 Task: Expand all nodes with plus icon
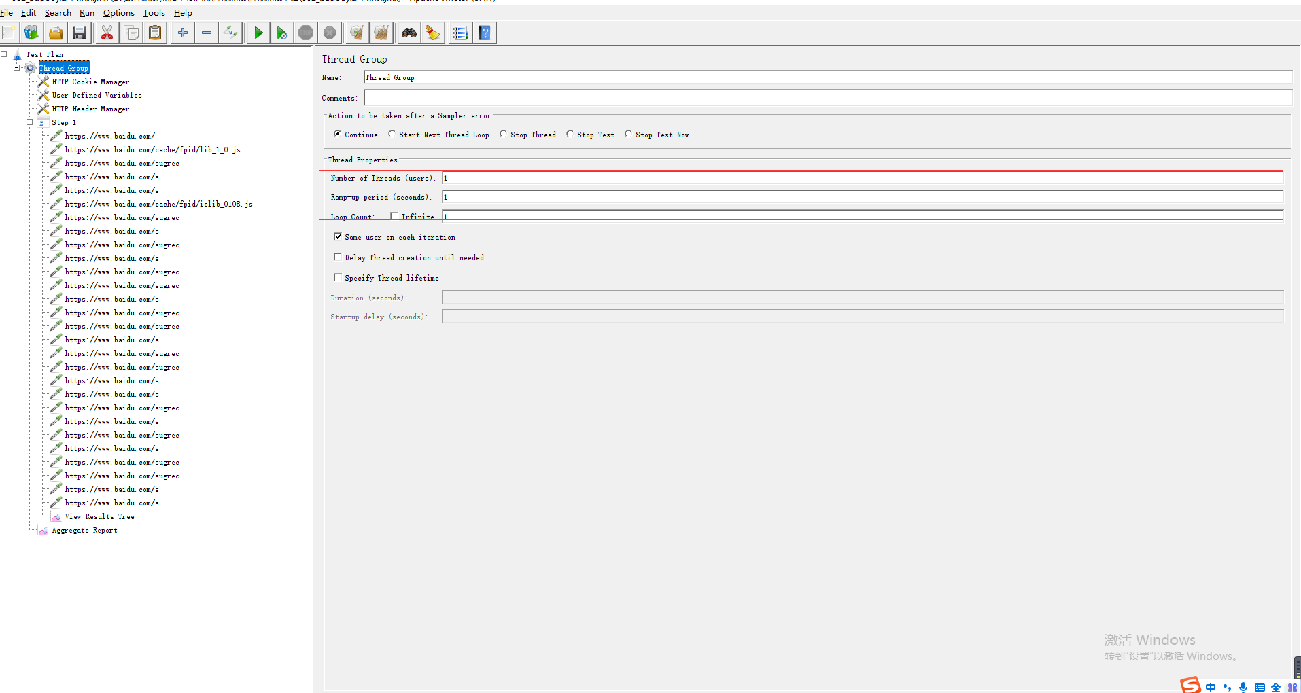tap(182, 33)
